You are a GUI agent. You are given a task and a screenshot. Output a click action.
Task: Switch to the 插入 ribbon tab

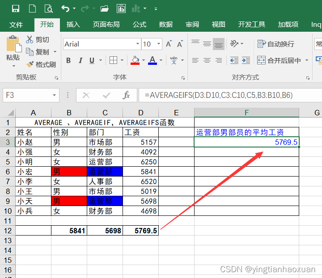coord(73,25)
